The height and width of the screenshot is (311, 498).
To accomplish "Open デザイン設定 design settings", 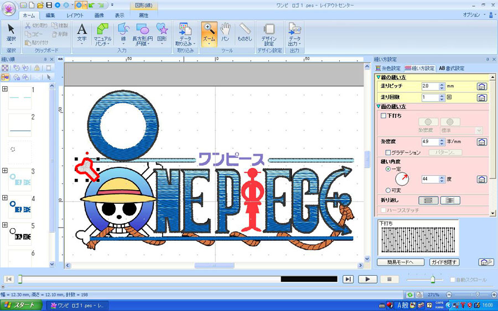I will point(269,34).
